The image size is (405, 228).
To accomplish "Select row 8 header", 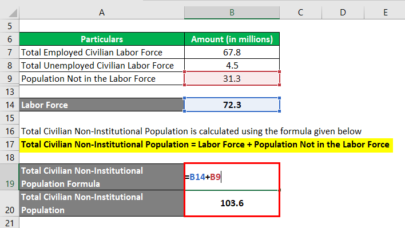I will point(10,66).
